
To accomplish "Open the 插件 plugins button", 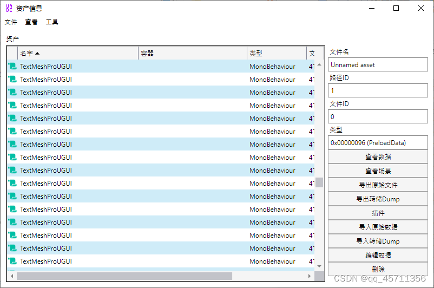I will coord(378,213).
